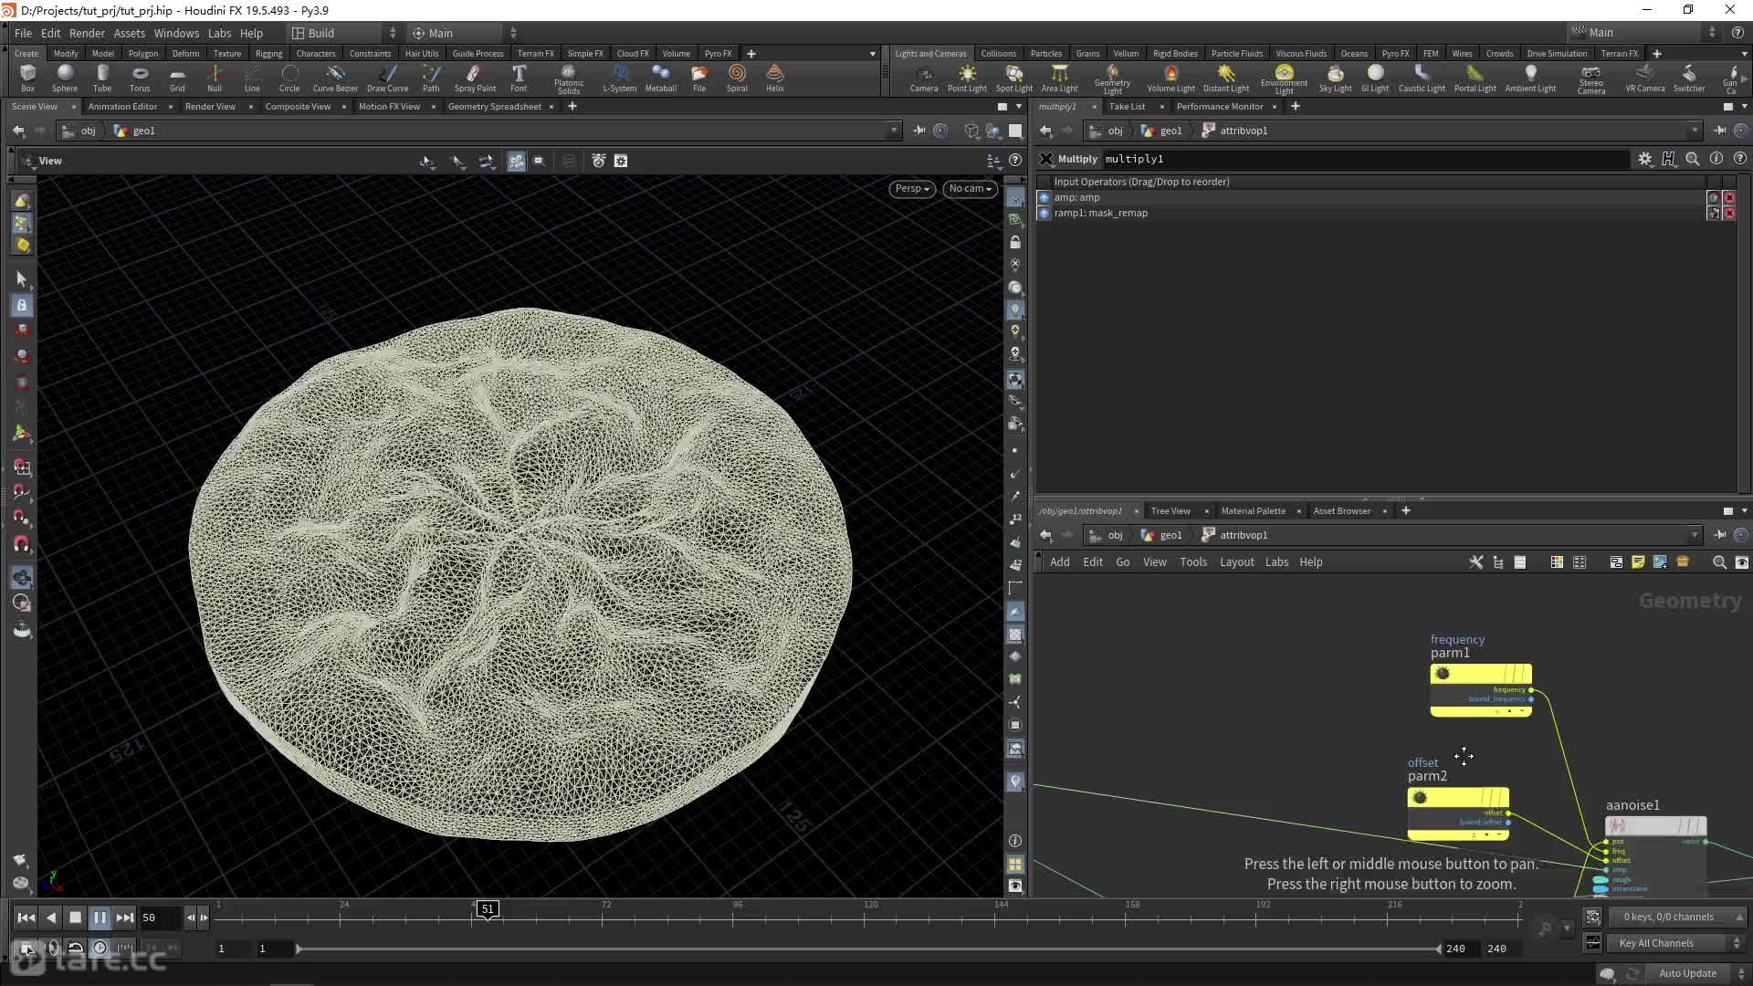Add an Environment Light
The image size is (1753, 986).
[x=1284, y=79]
